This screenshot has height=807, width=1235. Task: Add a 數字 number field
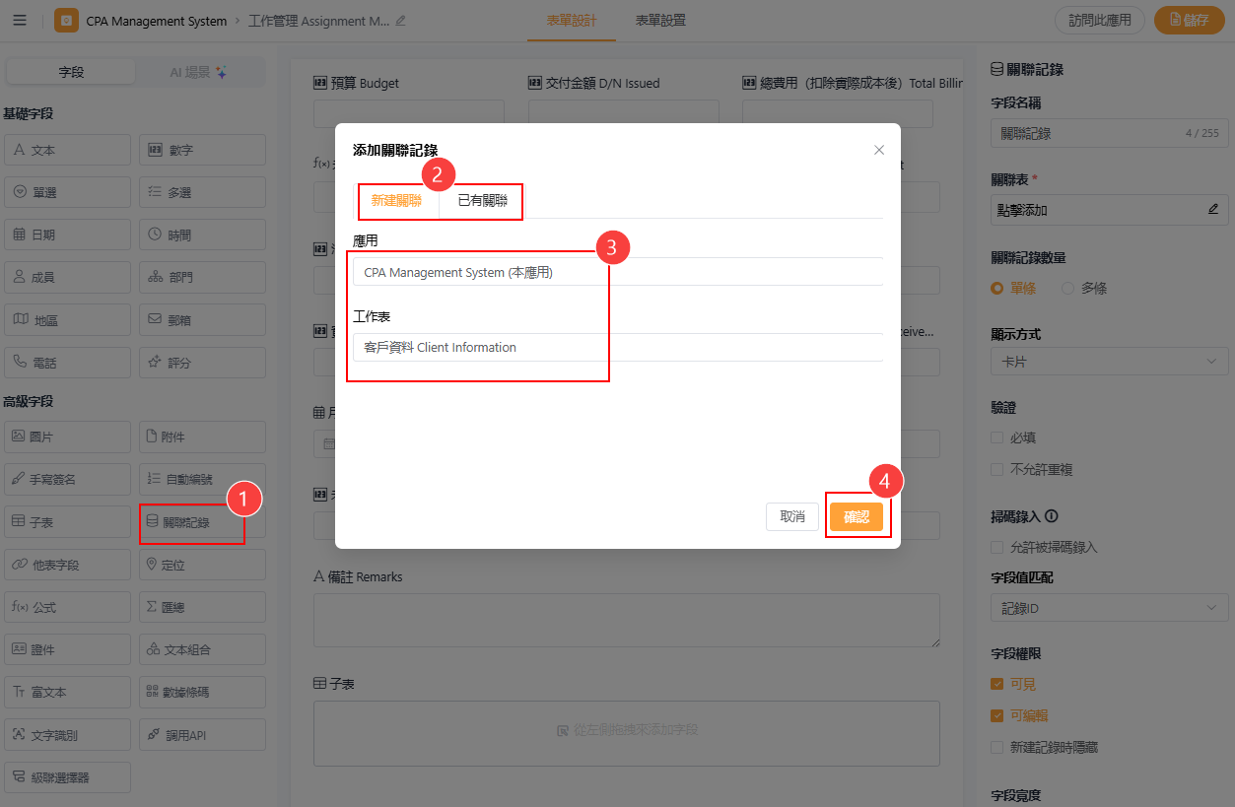pos(202,150)
